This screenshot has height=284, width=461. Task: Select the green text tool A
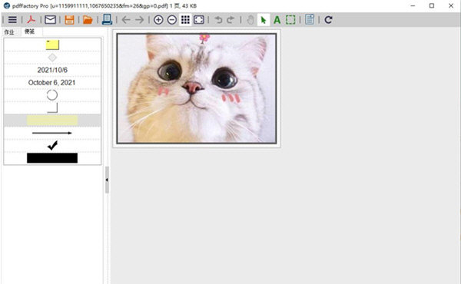[x=277, y=20]
